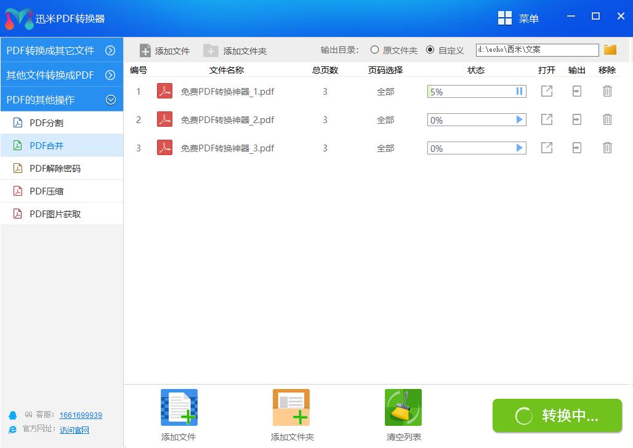633x448 pixels.
Task: Click the 清空列表 broom icon
Action: [403, 407]
